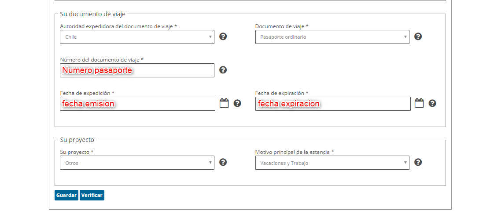Open the Pasaporte ordinario document type dropdown

coord(332,37)
